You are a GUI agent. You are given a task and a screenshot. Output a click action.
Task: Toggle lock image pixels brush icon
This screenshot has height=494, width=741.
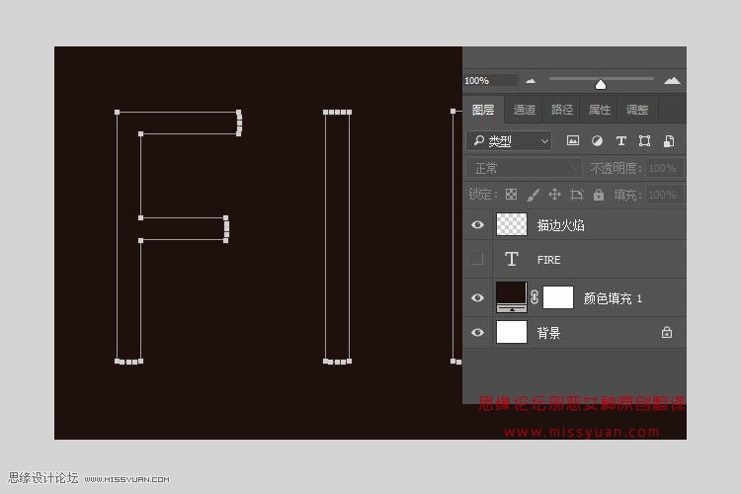(534, 195)
